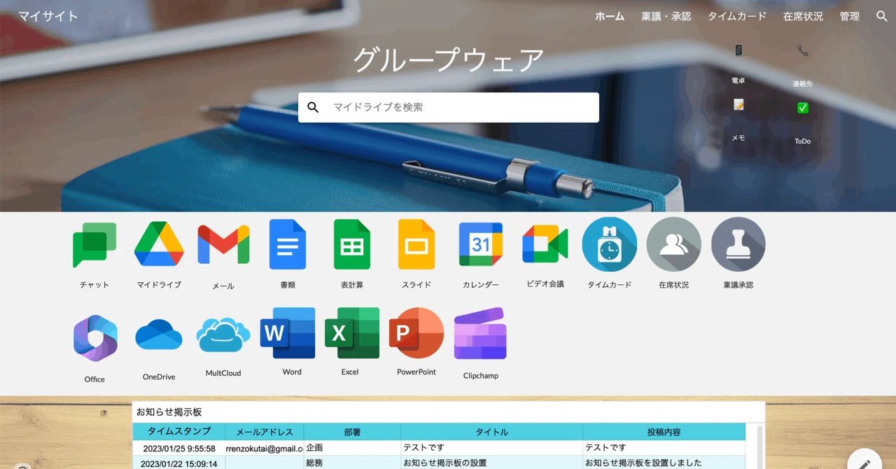
Task: Open the Microsoft Office icon
Action: coord(95,338)
